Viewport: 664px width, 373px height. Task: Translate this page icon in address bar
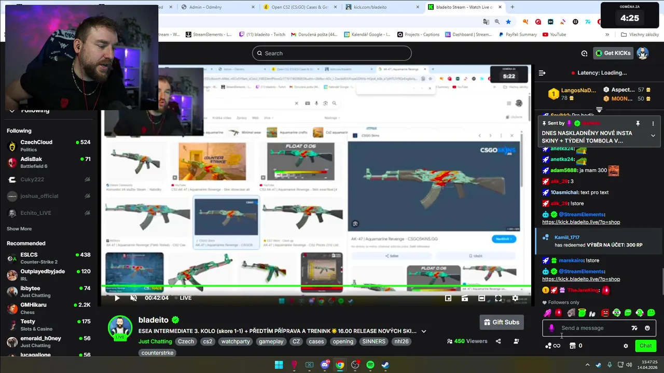point(486,22)
